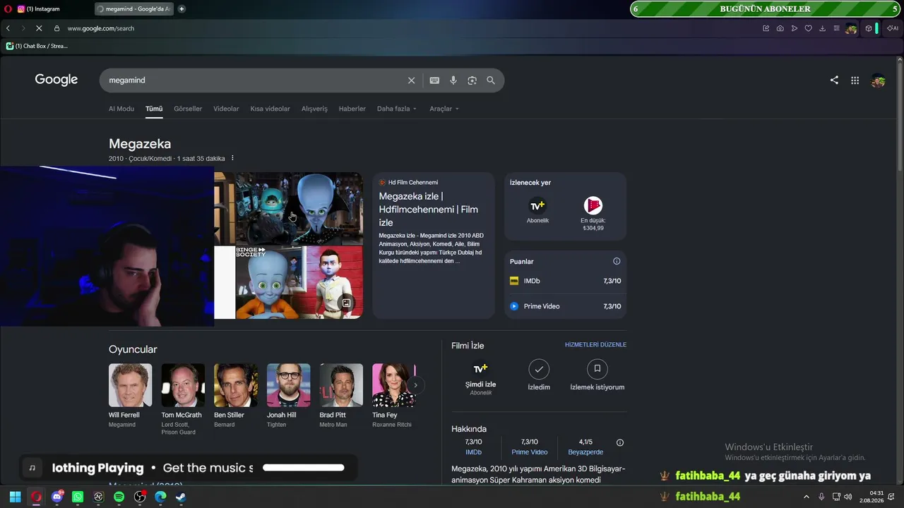Open more options beside the Megazeka runtime
This screenshot has width=904, height=508.
(x=232, y=158)
